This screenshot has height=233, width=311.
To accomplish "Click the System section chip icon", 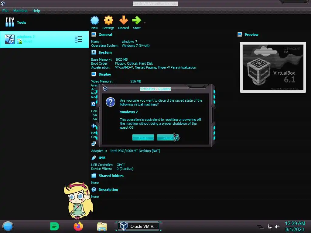I will coord(94,52).
